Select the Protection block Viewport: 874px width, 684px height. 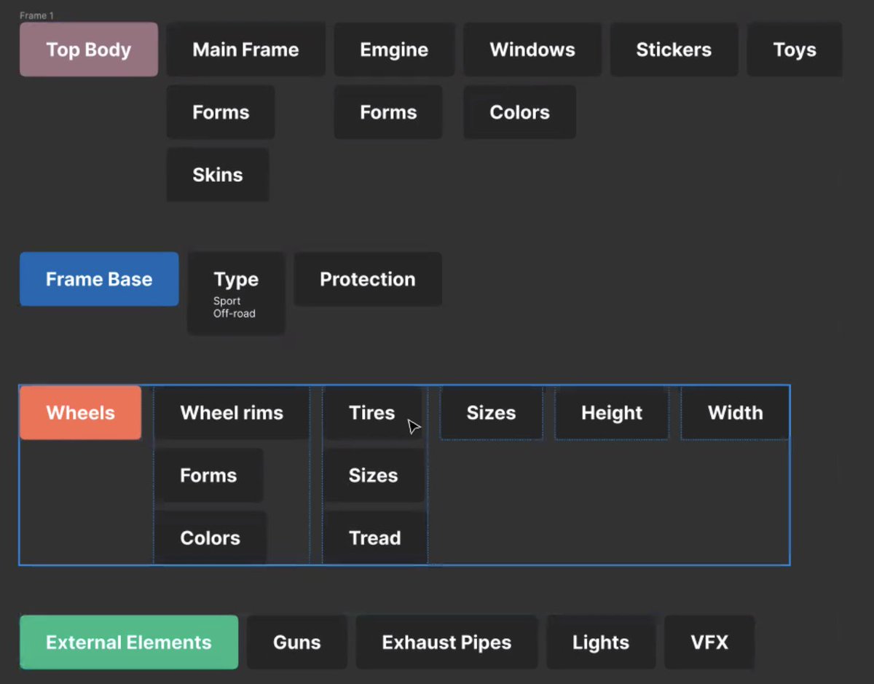point(368,279)
